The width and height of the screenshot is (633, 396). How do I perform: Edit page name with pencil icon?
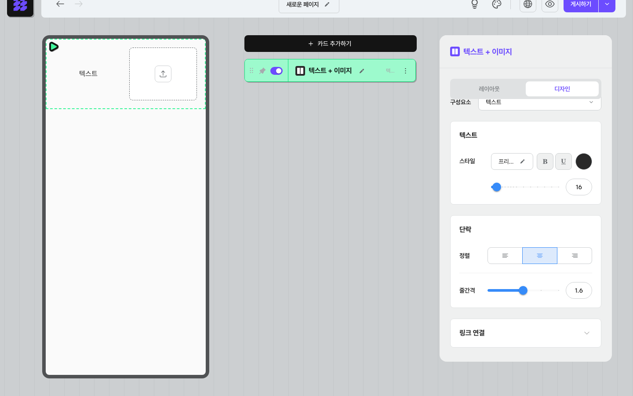pyautogui.click(x=327, y=4)
